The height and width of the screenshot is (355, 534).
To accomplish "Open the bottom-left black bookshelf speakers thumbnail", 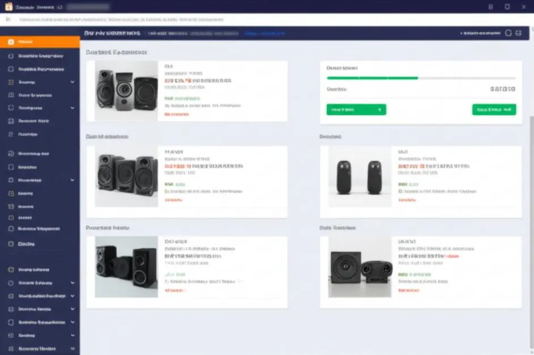I will (126, 267).
